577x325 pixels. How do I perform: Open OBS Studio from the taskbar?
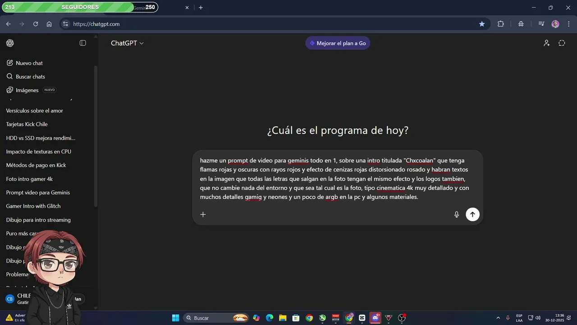402,318
